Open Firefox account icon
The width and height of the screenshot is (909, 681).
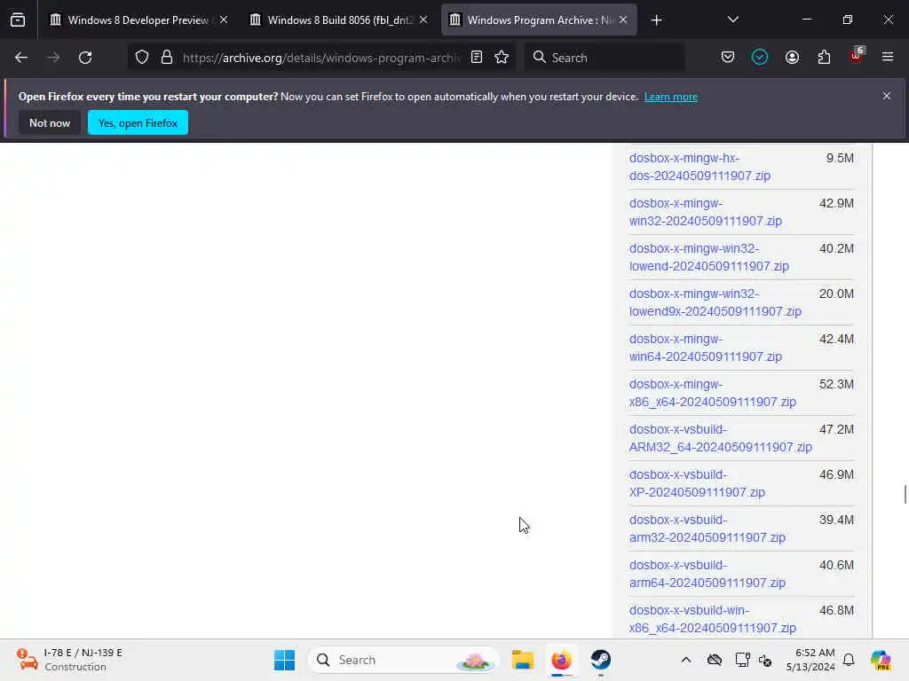pos(792,58)
